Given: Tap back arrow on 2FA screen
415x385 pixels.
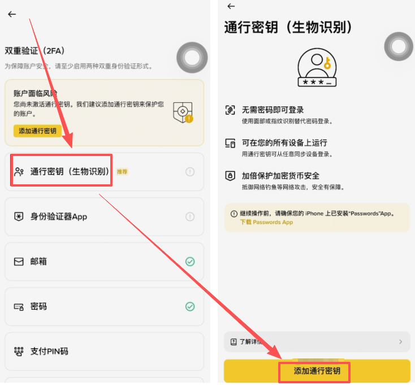Looking at the screenshot, I should (12, 14).
